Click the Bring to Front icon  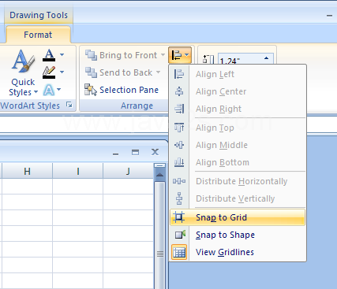tap(91, 55)
